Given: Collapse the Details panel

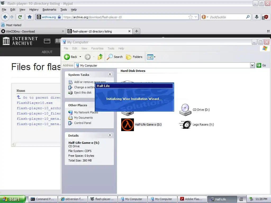Looking at the screenshot, I should pos(110,135).
